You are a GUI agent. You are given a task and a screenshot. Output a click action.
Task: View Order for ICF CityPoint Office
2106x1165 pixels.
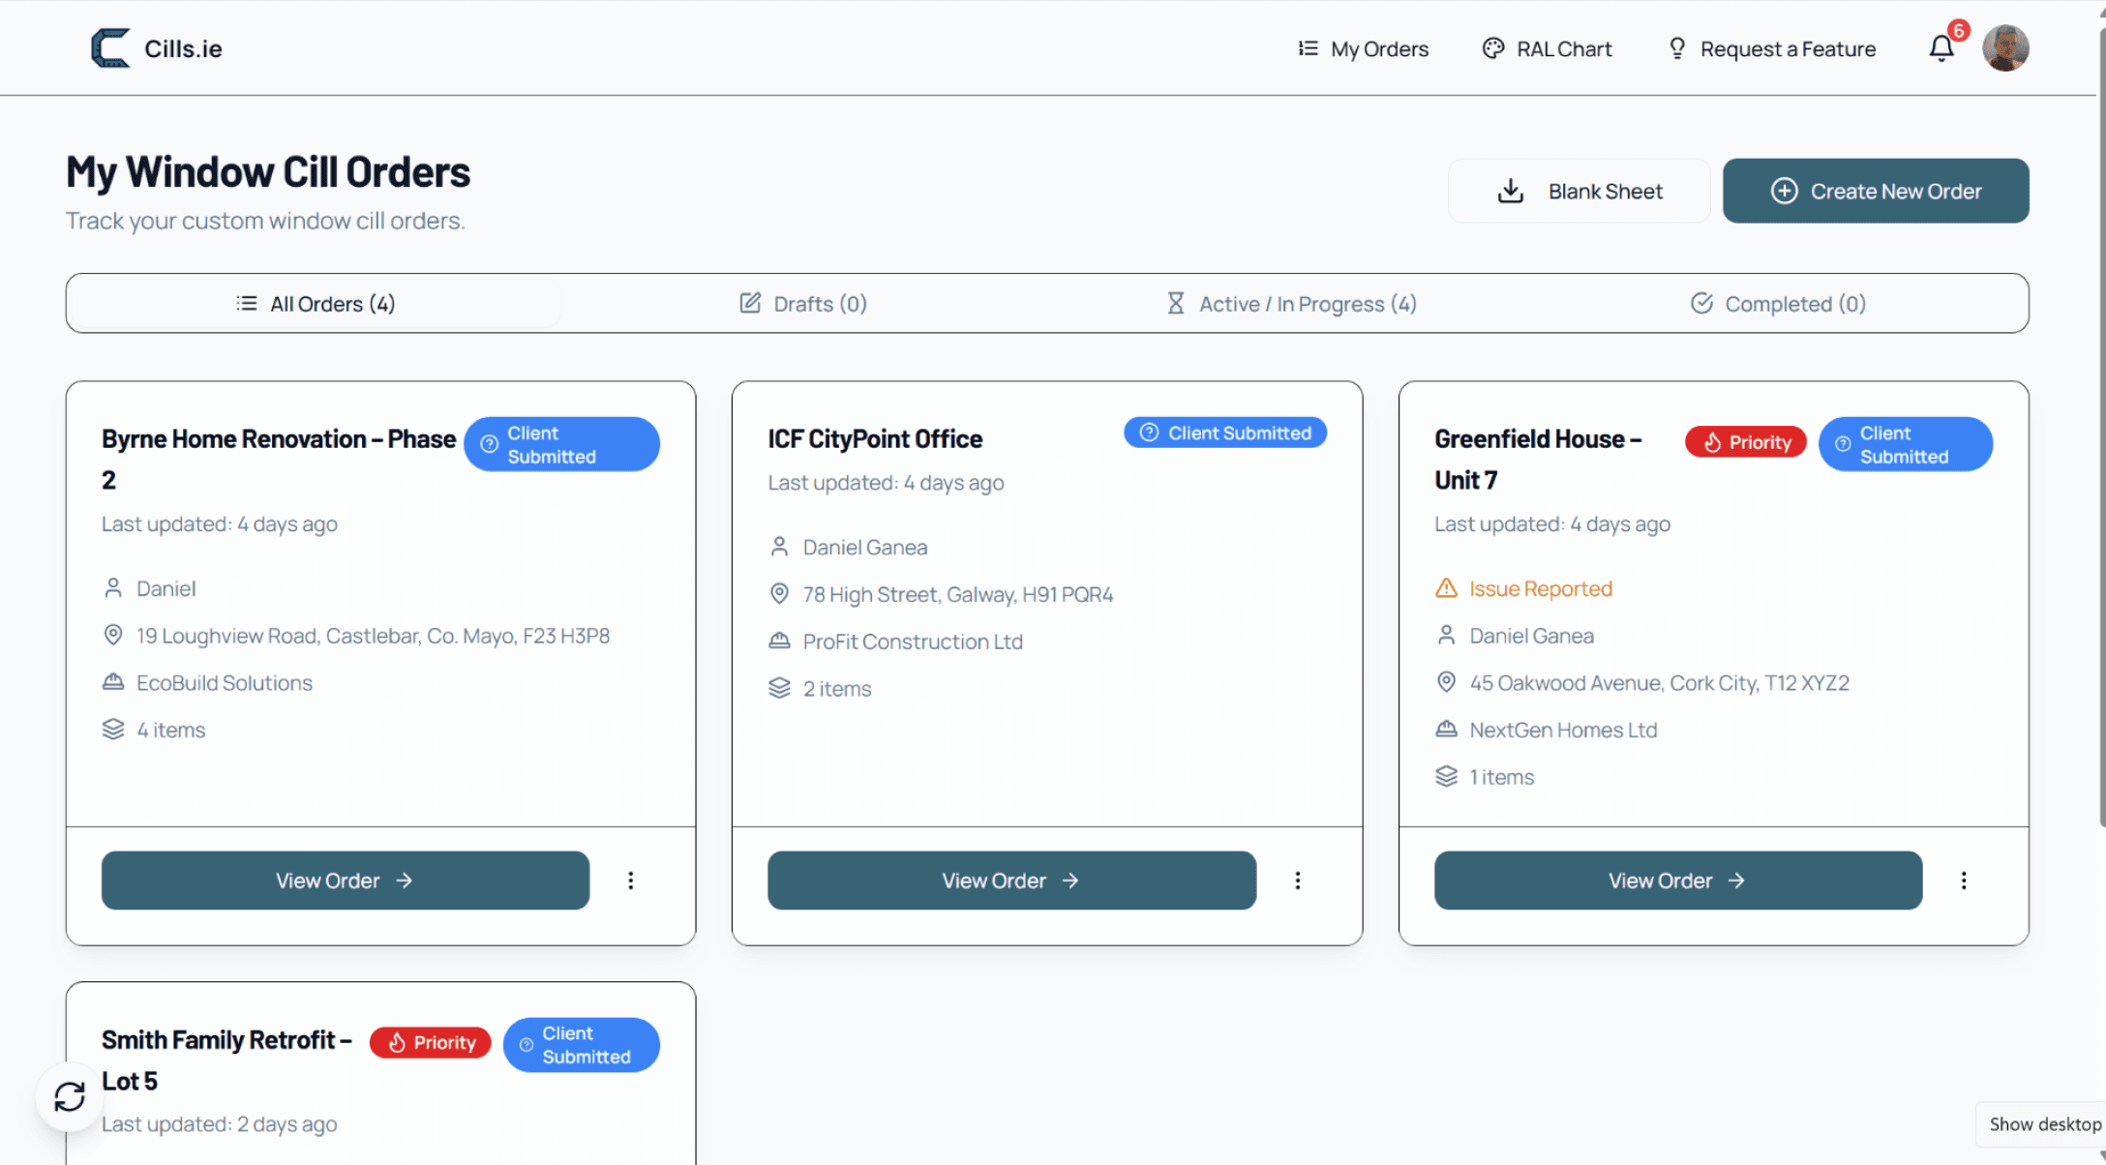coord(1011,881)
